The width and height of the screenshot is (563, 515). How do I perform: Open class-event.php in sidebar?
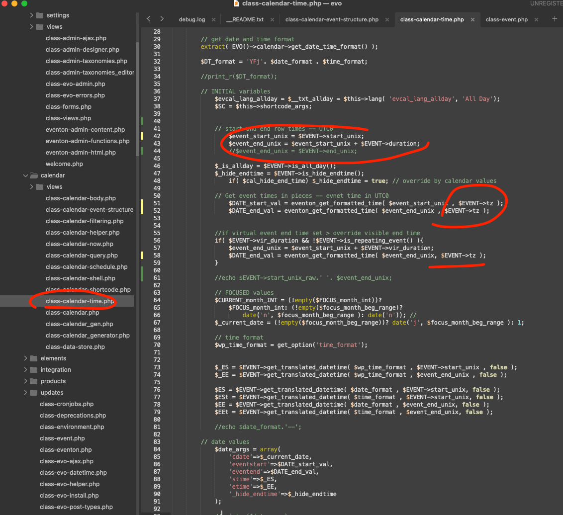tap(62, 438)
